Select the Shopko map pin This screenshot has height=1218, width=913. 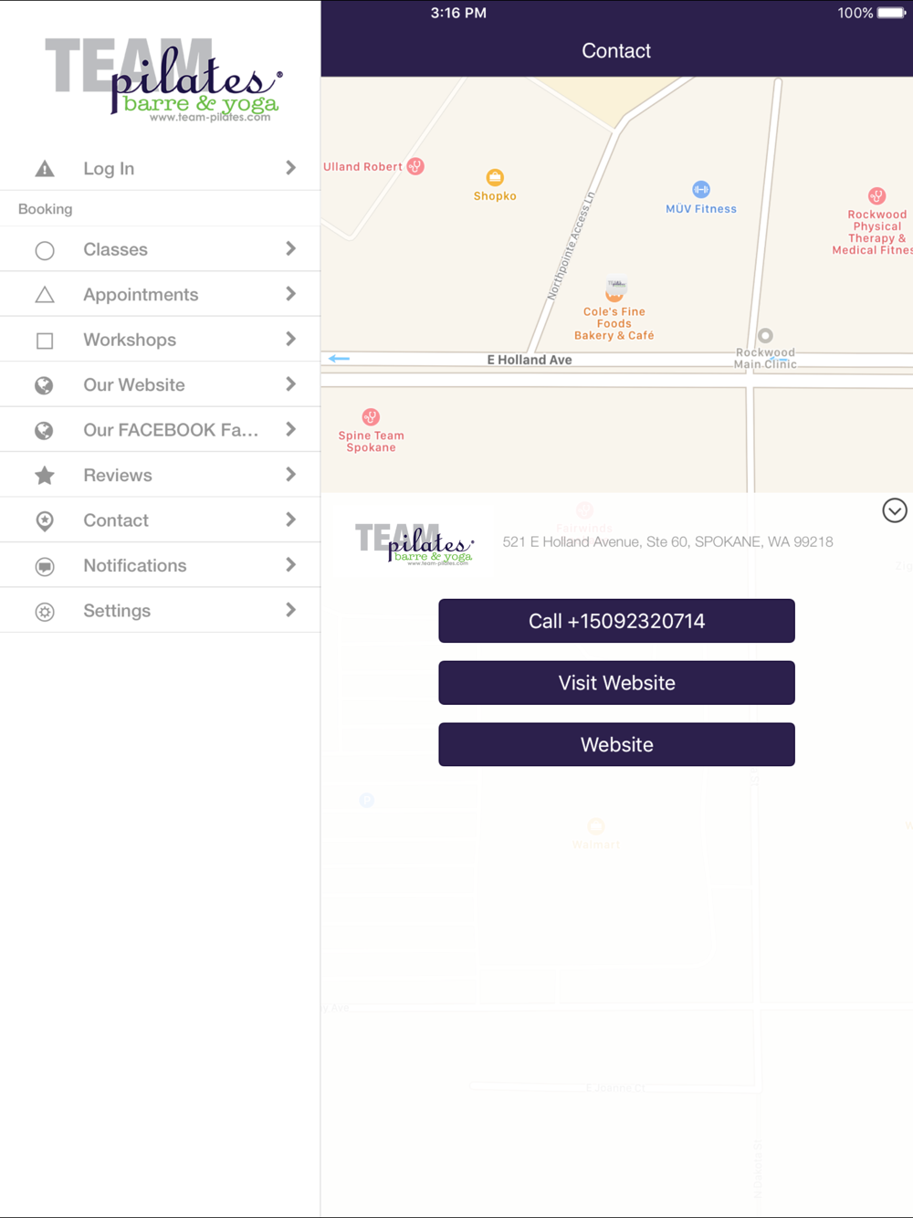495,177
